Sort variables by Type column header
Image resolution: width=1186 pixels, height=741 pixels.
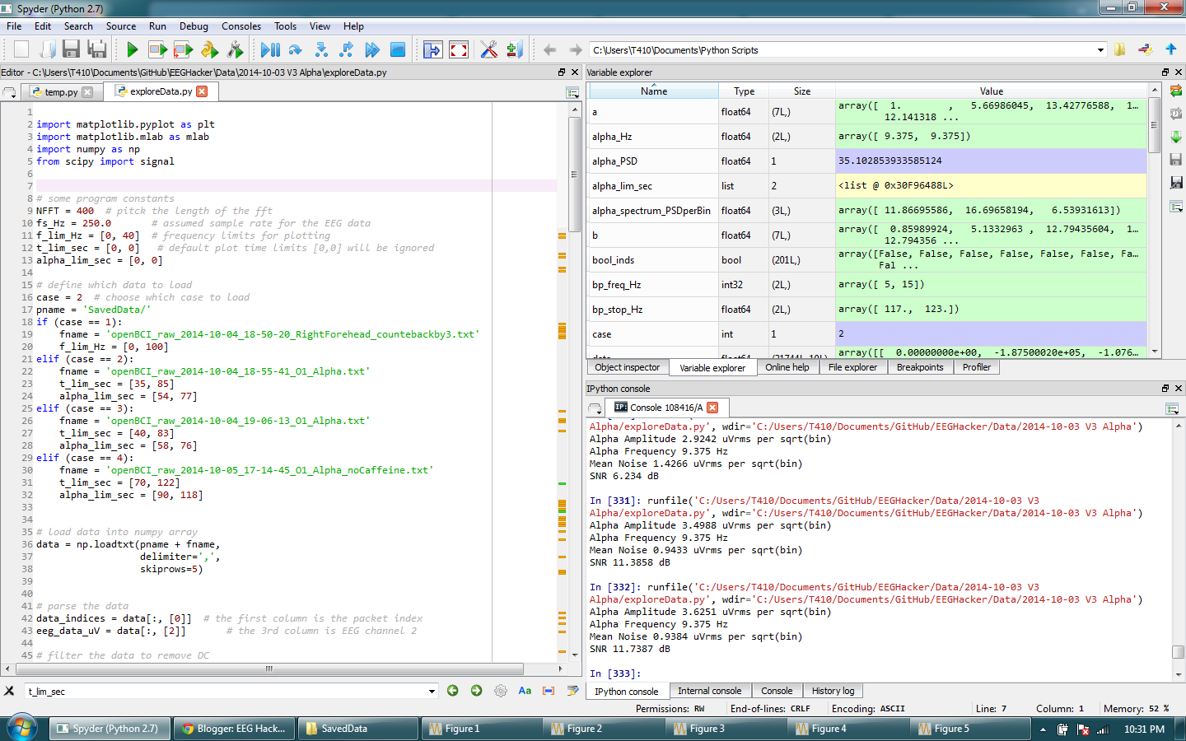[x=744, y=91]
